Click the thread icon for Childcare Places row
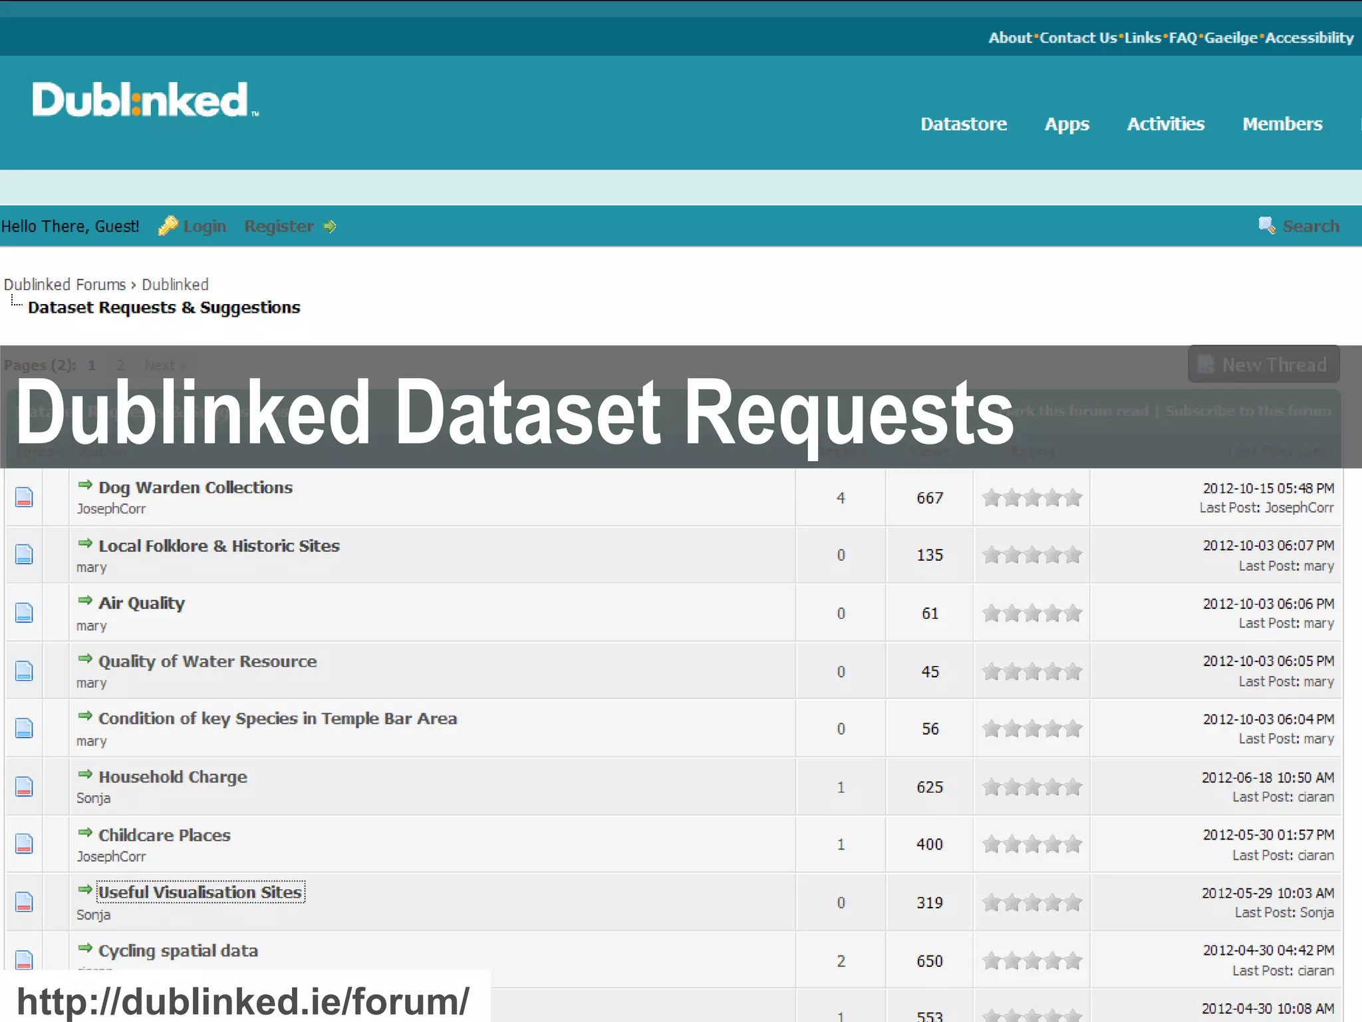Screen dimensions: 1362x1022 [x=24, y=844]
